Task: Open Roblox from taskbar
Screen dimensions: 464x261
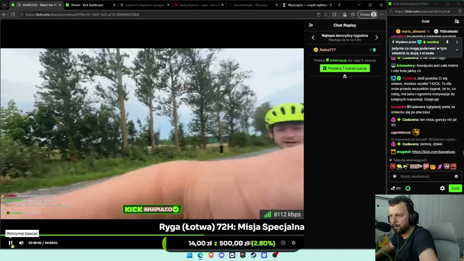Action: (x=264, y=255)
